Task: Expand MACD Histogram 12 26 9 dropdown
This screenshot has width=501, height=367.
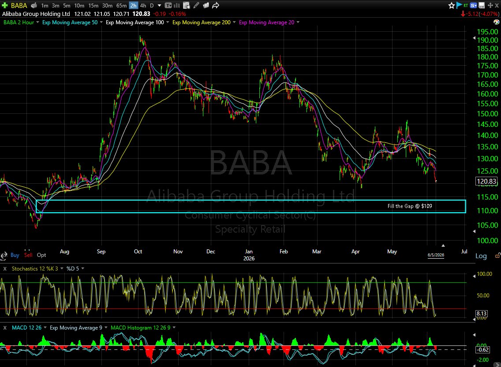Action: [x=174, y=327]
